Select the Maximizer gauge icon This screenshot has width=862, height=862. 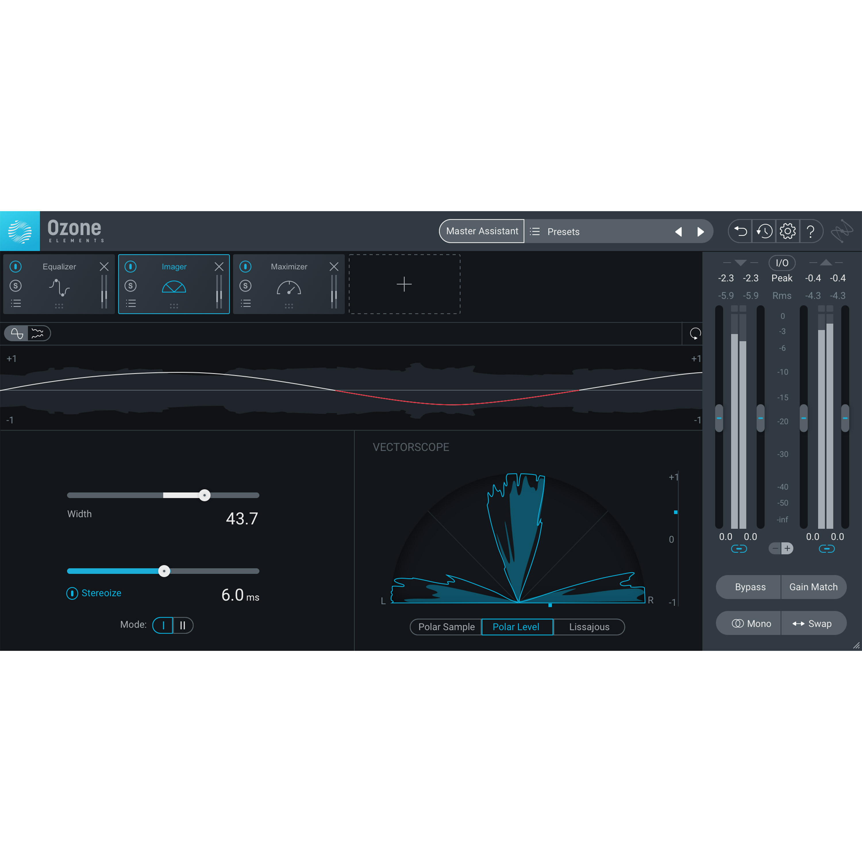[x=289, y=288]
